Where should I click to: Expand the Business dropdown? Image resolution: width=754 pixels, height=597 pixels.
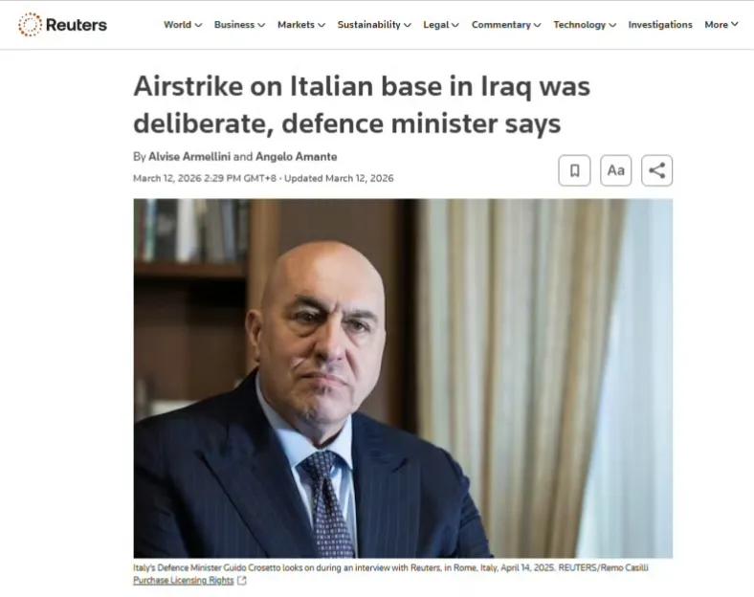tap(239, 25)
